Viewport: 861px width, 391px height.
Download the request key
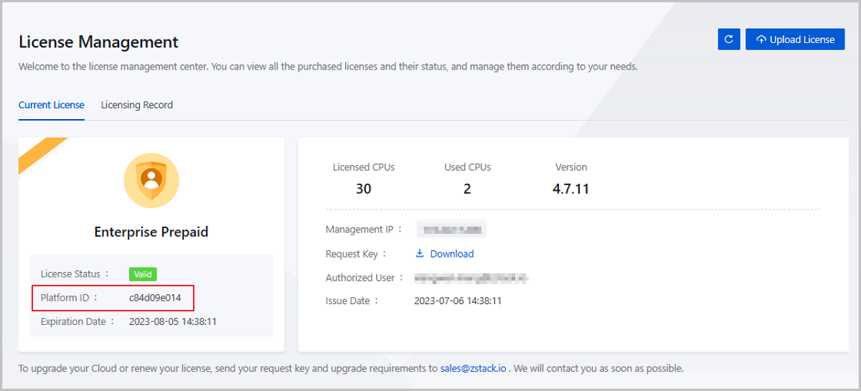pos(451,254)
